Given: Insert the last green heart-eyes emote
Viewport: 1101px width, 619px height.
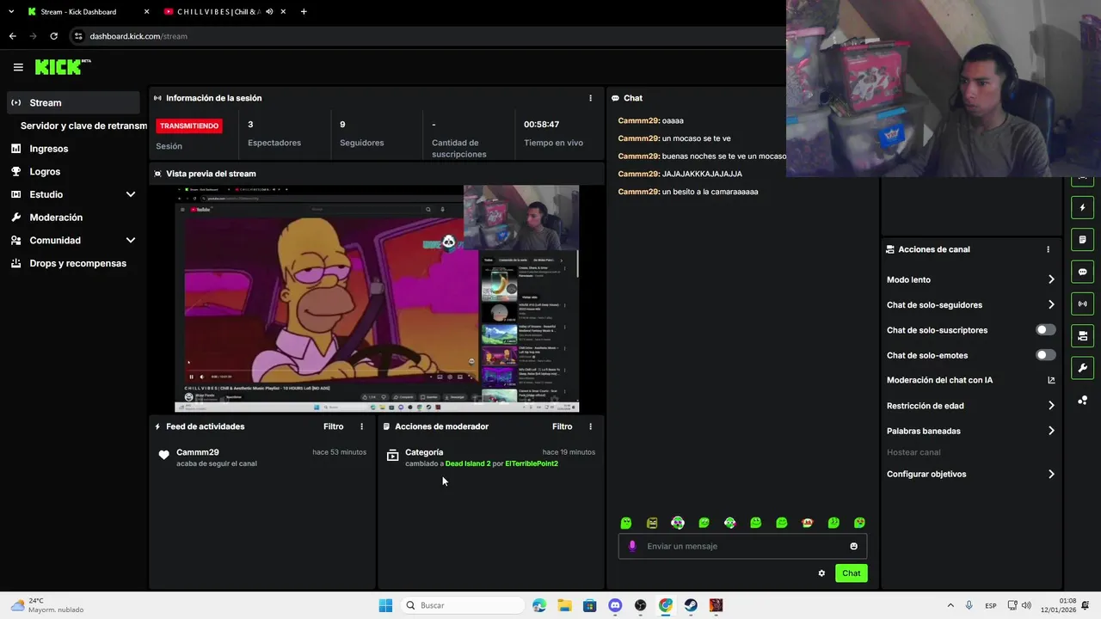Looking at the screenshot, I should 859,523.
